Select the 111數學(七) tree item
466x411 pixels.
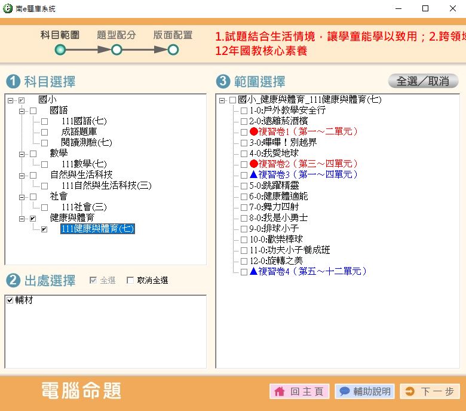click(84, 164)
